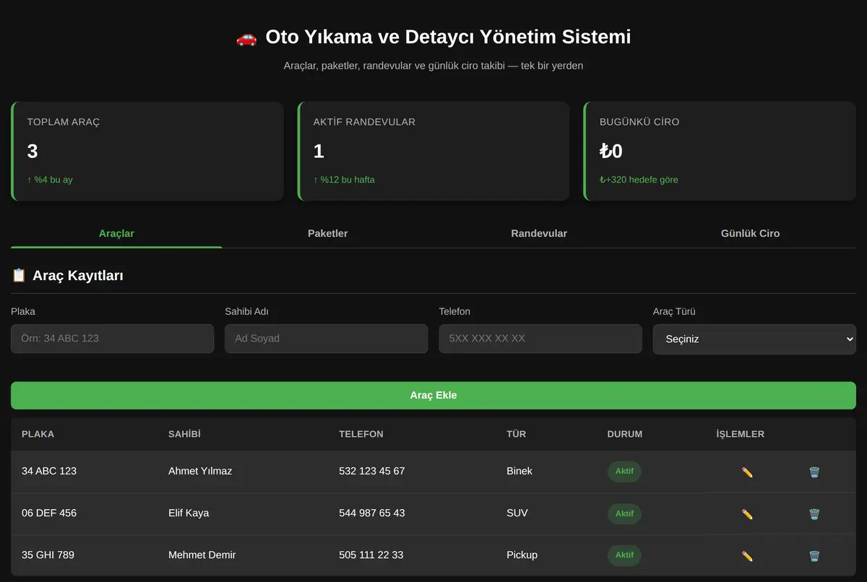Click the Binek vehicle type cell
867x582 pixels.
(x=519, y=471)
